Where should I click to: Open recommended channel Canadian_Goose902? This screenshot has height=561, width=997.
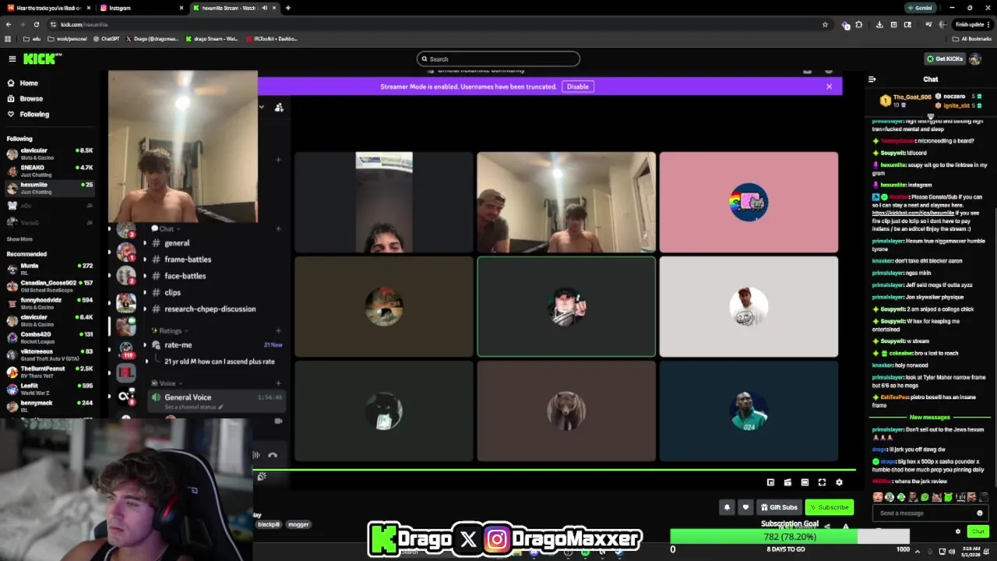tap(51, 285)
